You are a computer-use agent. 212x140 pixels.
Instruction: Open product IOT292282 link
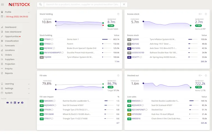click(x=137, y=114)
